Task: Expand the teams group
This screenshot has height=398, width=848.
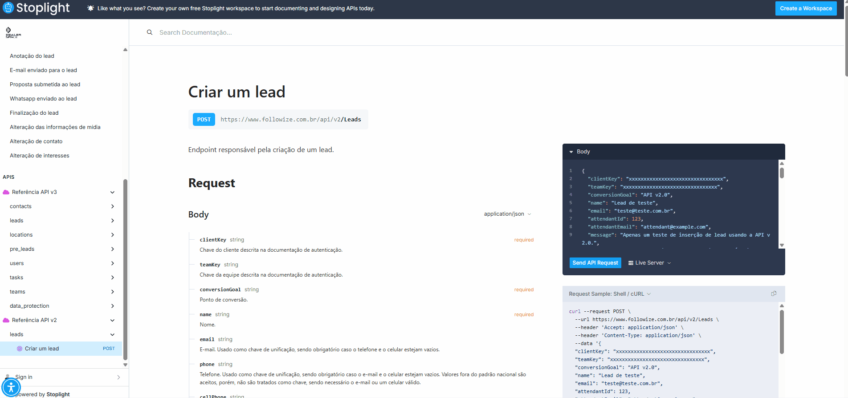Action: pyautogui.click(x=112, y=292)
